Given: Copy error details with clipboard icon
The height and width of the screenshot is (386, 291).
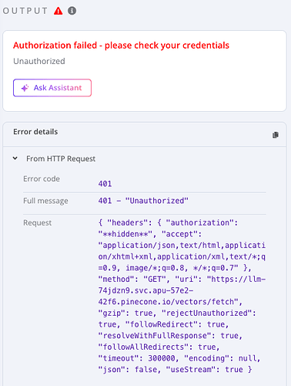Looking at the screenshot, I should [x=276, y=135].
